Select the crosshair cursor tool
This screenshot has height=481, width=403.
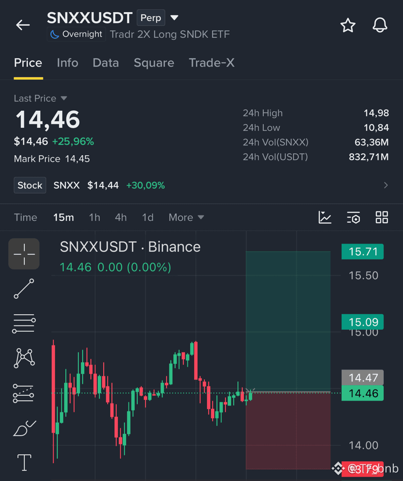coord(24,254)
